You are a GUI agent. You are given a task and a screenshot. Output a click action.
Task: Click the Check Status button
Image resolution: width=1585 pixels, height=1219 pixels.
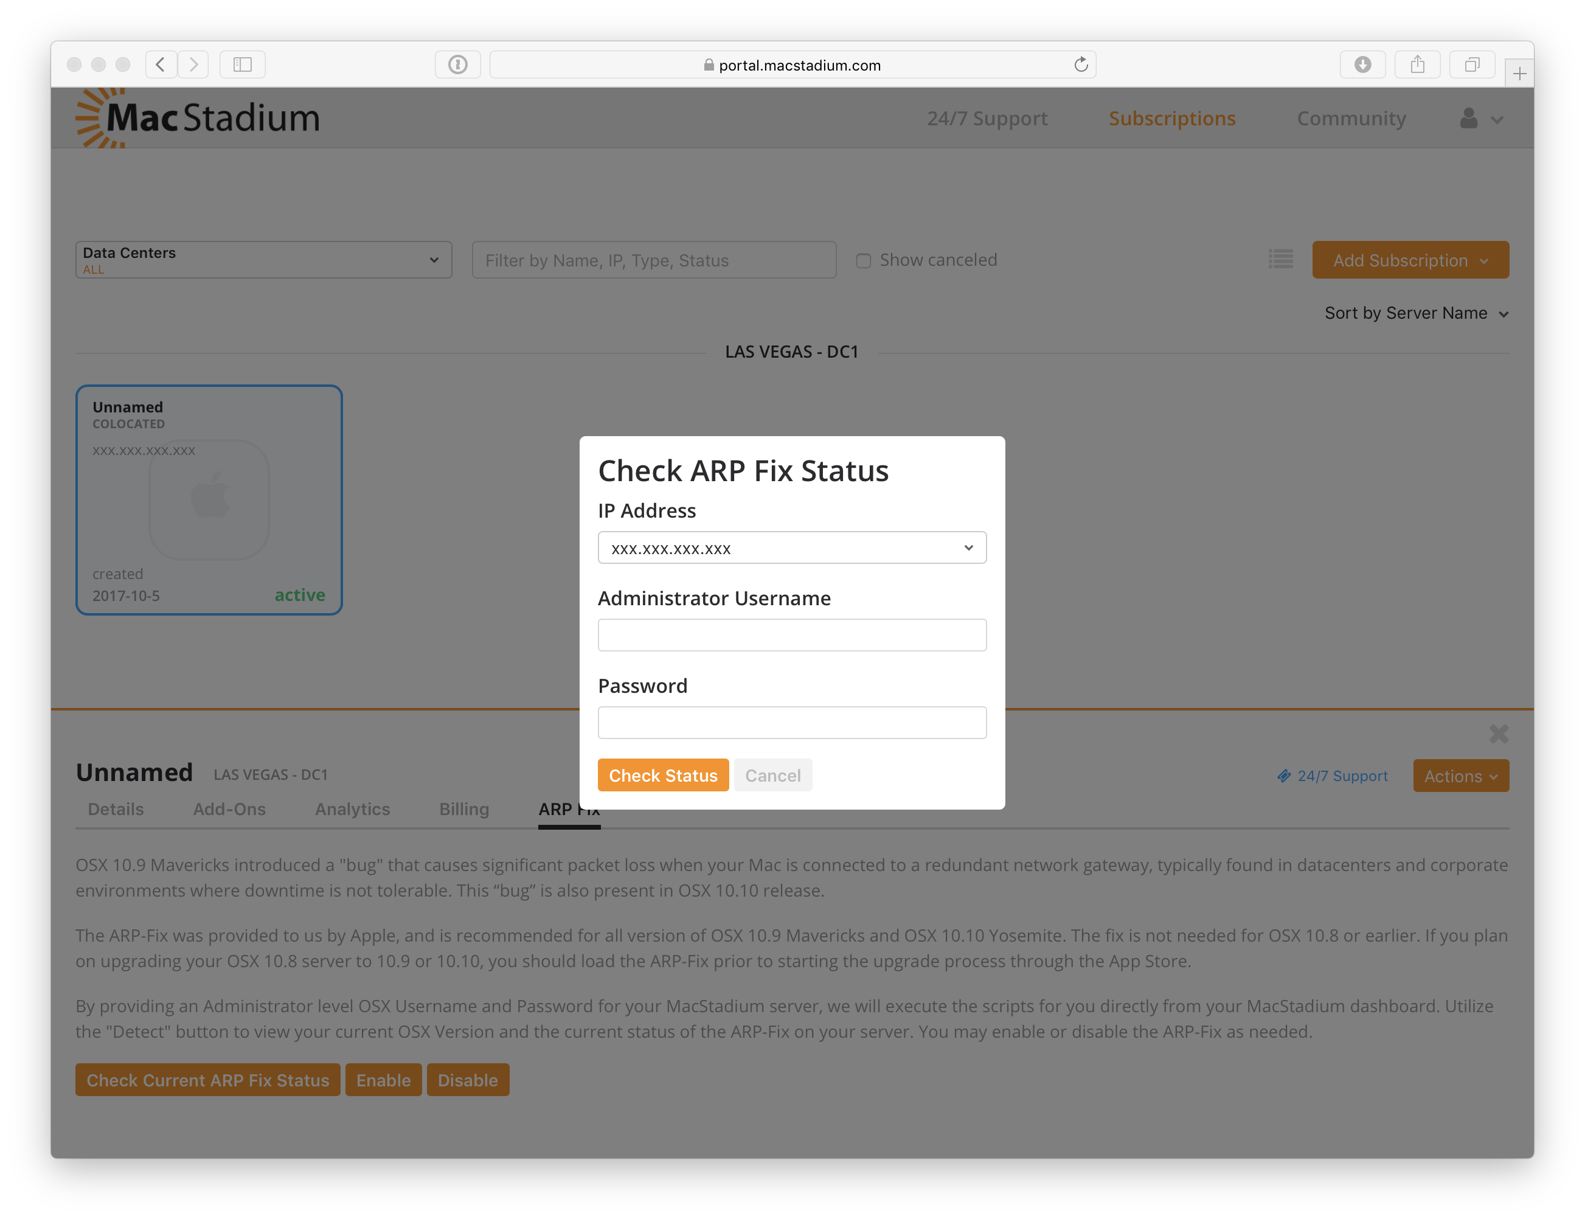pos(663,775)
